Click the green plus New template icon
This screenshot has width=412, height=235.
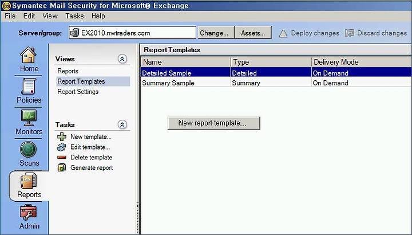62,136
